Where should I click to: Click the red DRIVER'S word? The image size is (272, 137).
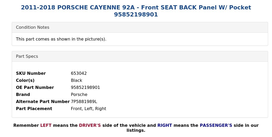pos(90,125)
